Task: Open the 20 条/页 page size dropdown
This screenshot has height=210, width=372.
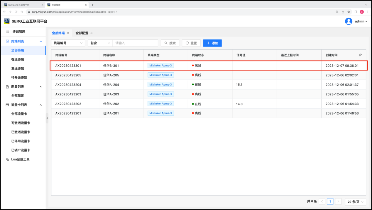Action: click(355, 201)
